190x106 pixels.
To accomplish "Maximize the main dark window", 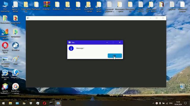I will [x=156, y=18].
